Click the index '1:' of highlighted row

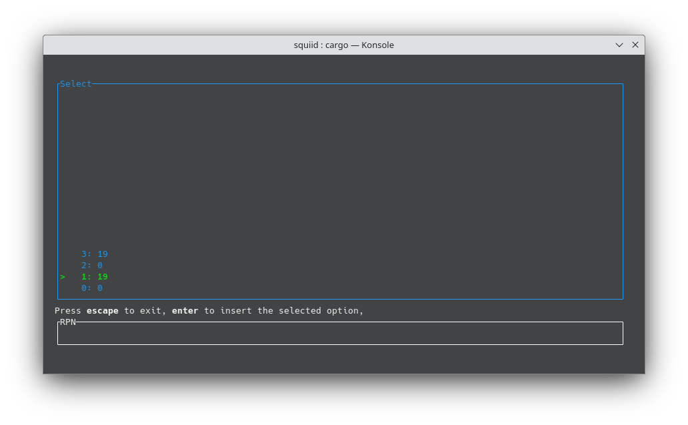(86, 277)
